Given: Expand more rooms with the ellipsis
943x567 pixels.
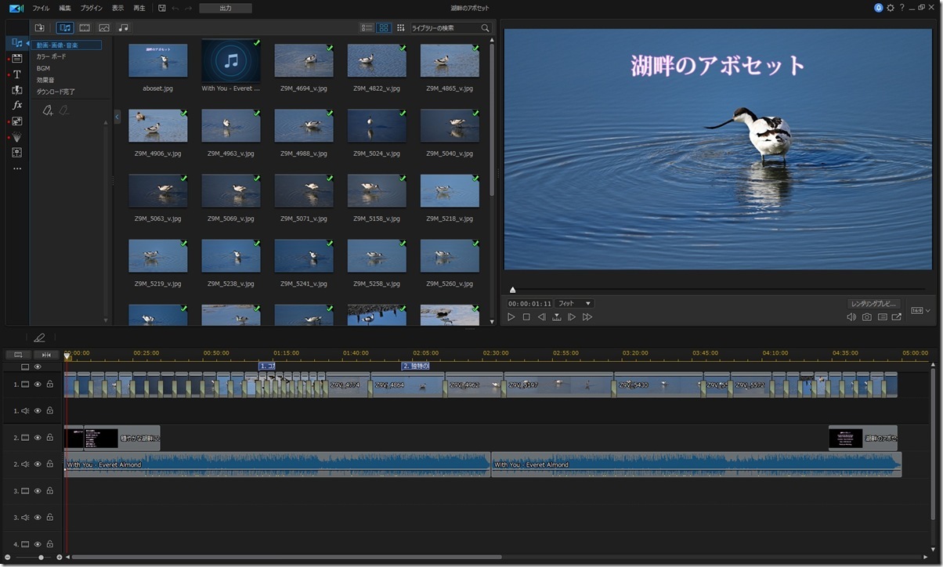Looking at the screenshot, I should [x=16, y=168].
